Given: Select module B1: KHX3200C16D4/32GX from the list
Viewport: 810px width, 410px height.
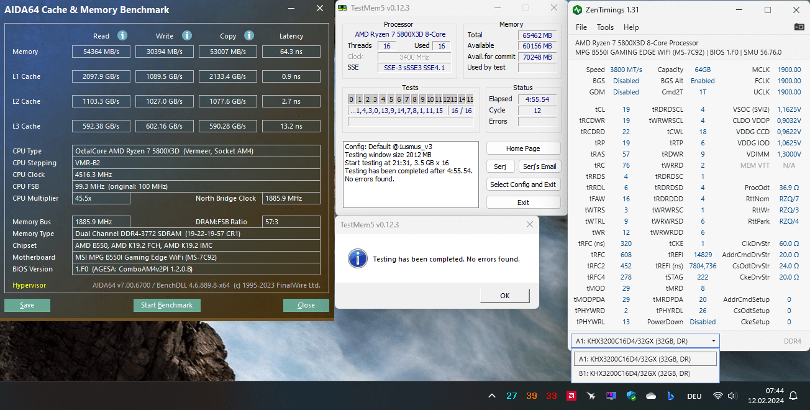Looking at the screenshot, I should tap(645, 373).
